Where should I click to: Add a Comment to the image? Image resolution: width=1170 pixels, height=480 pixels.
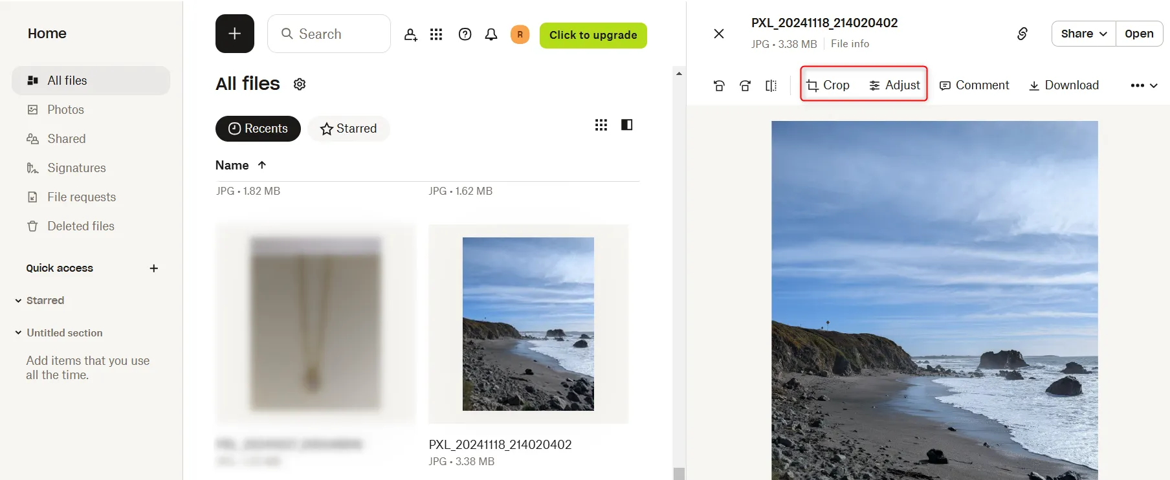[975, 85]
